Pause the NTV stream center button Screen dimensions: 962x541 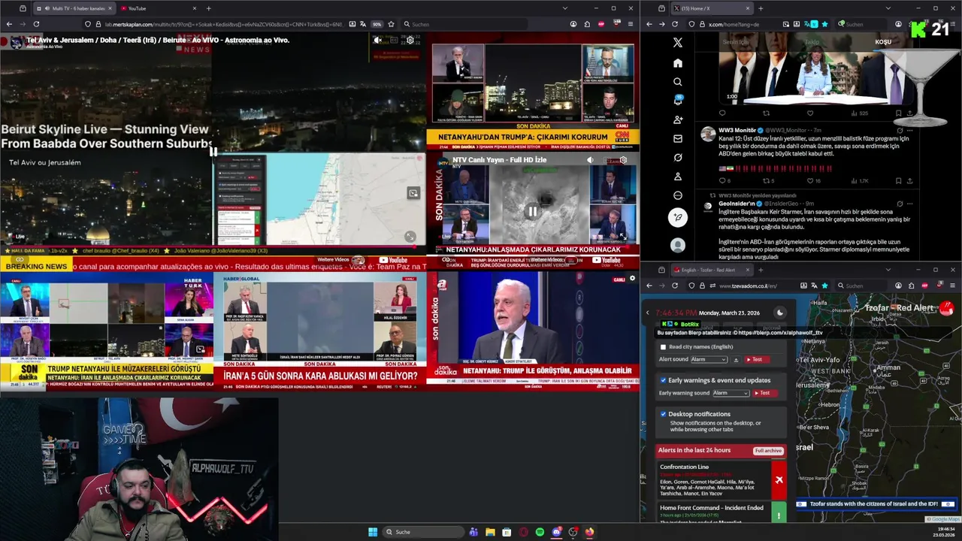[533, 211]
